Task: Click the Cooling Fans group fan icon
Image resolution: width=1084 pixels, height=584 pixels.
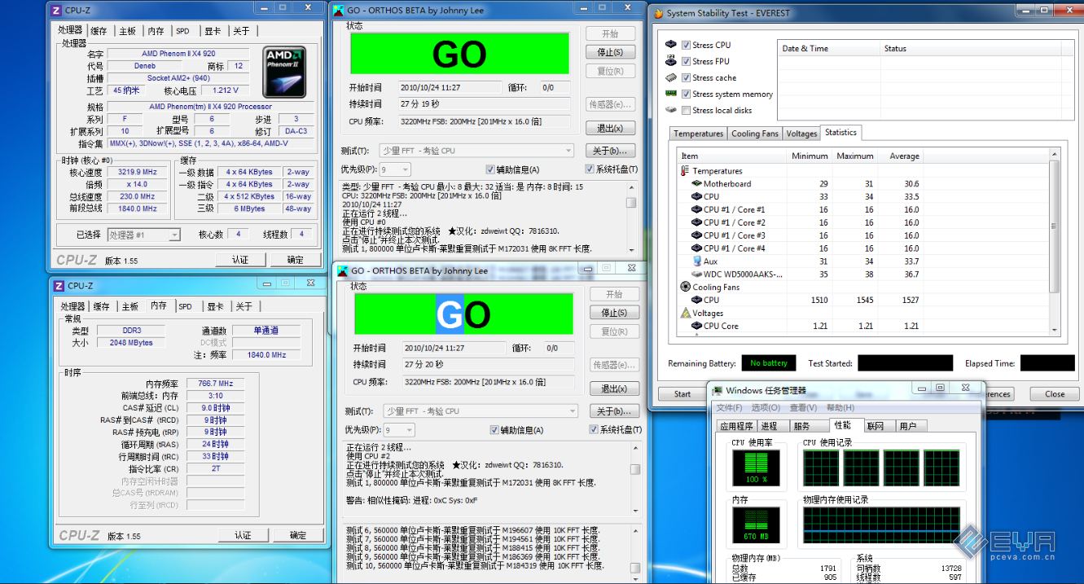Action: coord(686,287)
